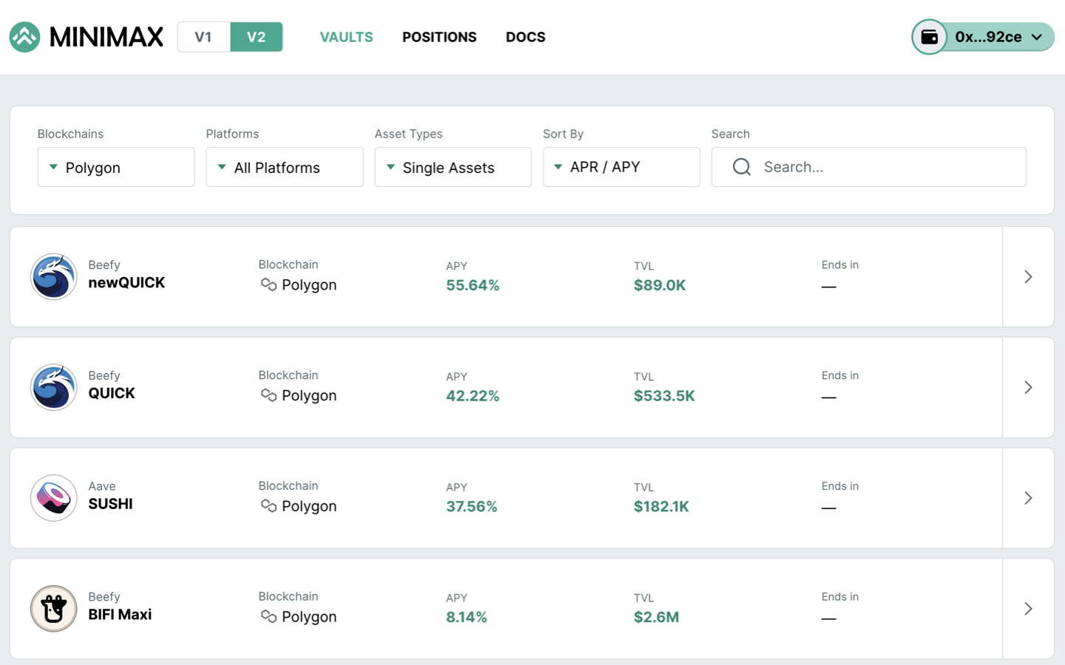Select the V2 version toggle

pyautogui.click(x=256, y=37)
